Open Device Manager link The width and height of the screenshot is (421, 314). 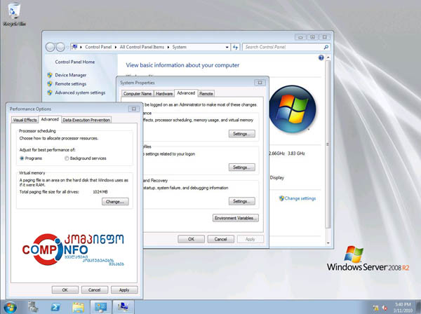pos(71,75)
